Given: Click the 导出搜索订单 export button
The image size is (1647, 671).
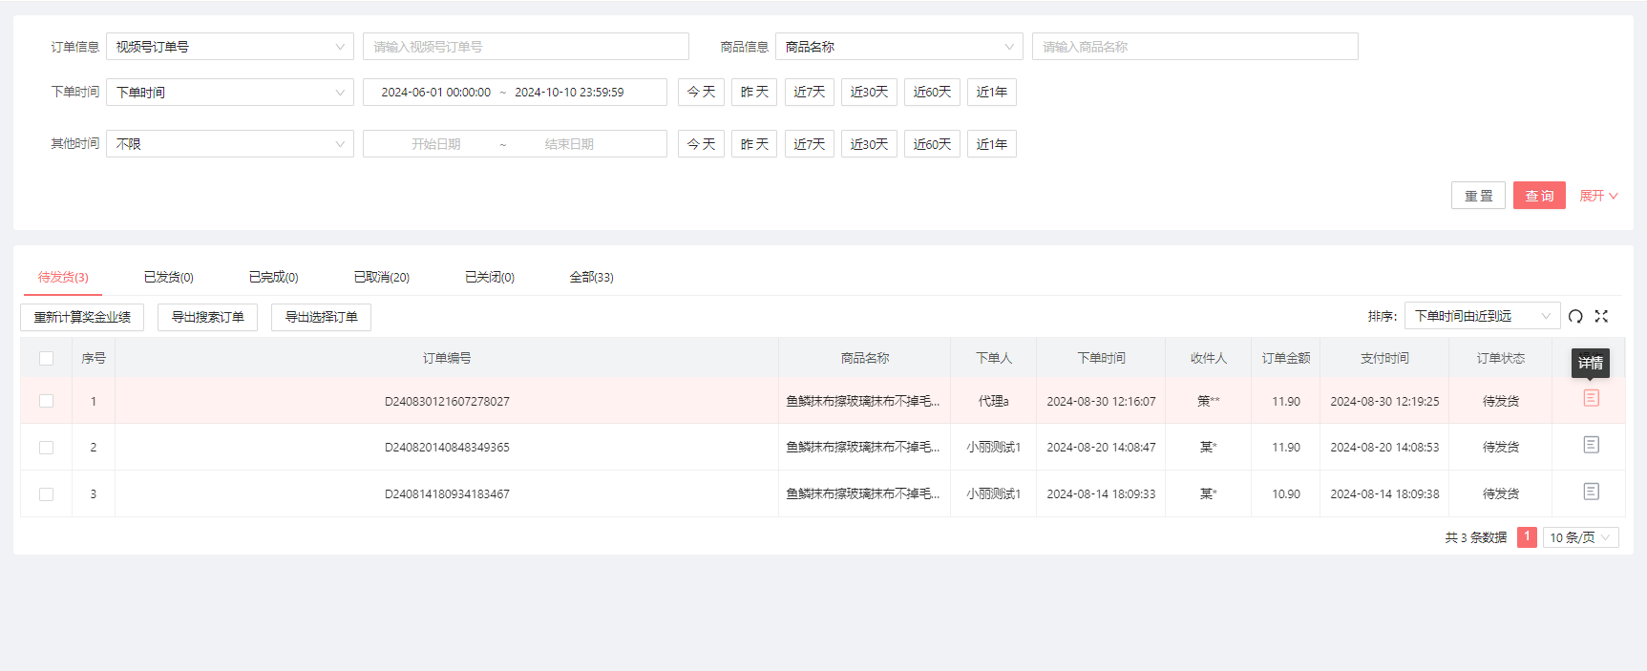Looking at the screenshot, I should pyautogui.click(x=207, y=317).
